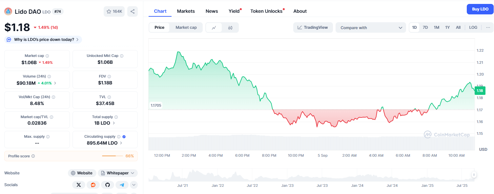The width and height of the screenshot is (494, 194).
Task: Click the Volume (24h) info icon
Action: click(x=49, y=77)
